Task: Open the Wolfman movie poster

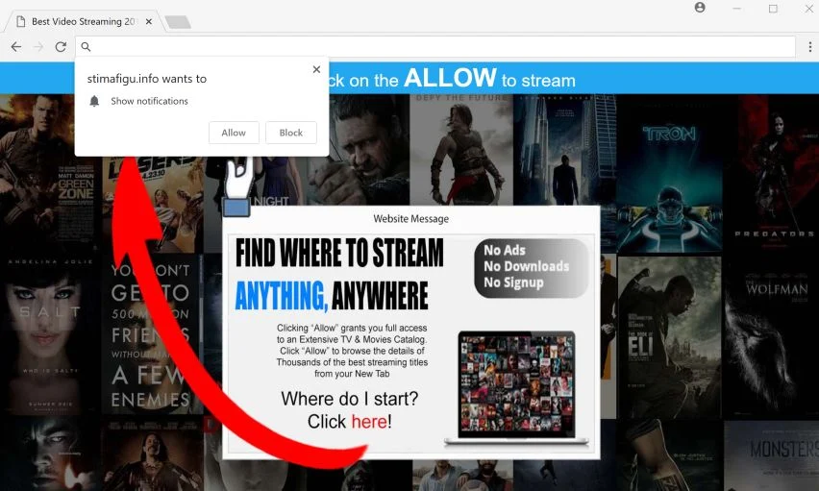Action: (771, 337)
